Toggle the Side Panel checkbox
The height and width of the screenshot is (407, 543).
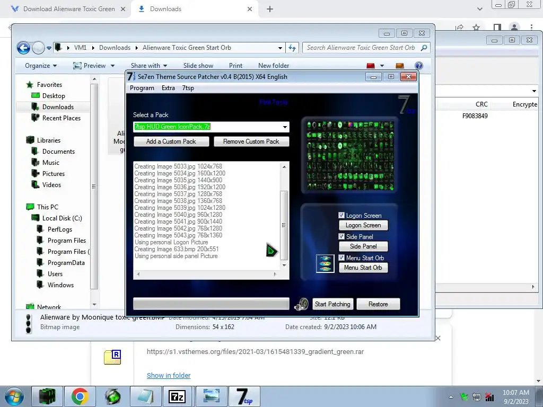pos(341,236)
